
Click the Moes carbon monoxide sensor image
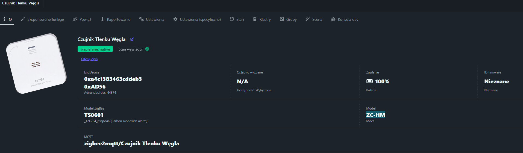36,64
